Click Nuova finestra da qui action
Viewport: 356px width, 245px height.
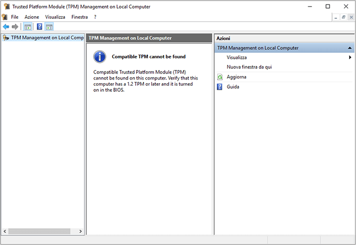point(249,67)
